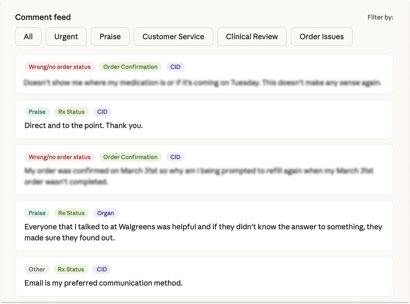This screenshot has height=304, width=410.
Task: Click Praise tag on the Walgreens comment
Action: pyautogui.click(x=37, y=213)
